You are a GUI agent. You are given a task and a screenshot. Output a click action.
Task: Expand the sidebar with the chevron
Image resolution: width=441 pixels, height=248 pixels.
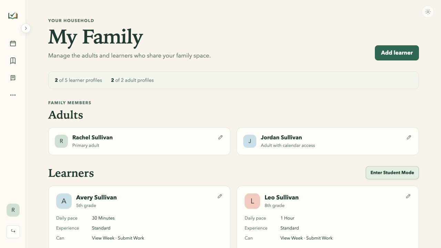[26, 28]
